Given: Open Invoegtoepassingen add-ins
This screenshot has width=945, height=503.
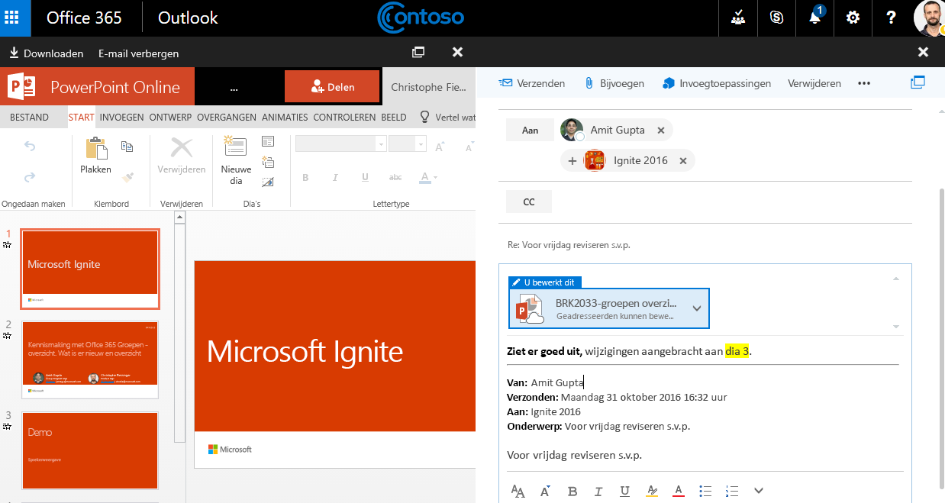Looking at the screenshot, I should point(717,83).
